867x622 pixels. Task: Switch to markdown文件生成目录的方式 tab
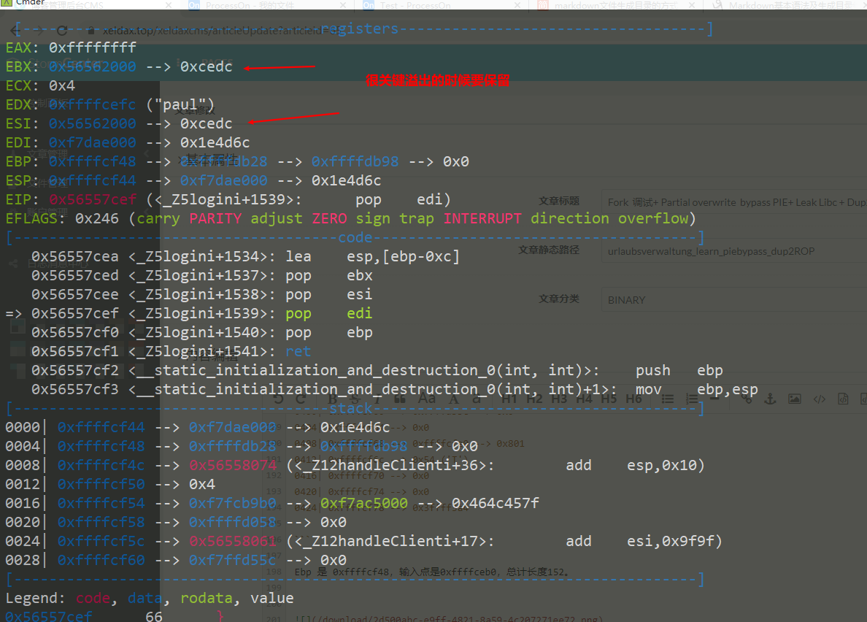tap(617, 6)
